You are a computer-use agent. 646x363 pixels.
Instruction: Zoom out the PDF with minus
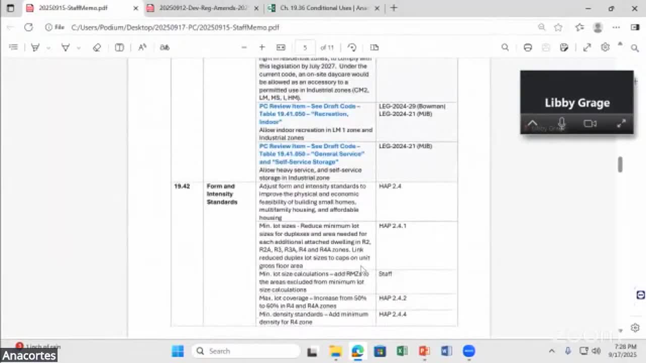coord(244,47)
